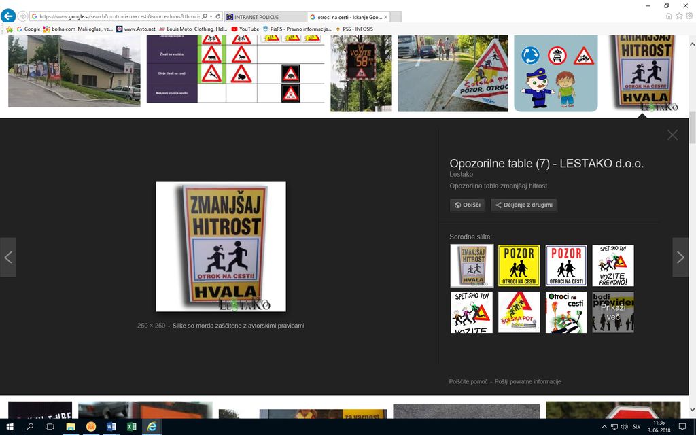Open File Explorer from the taskbar
The width and height of the screenshot is (696, 435).
(x=70, y=426)
